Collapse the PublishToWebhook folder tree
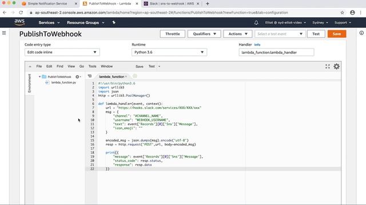This screenshot has height=205, width=366. pos(39,77)
